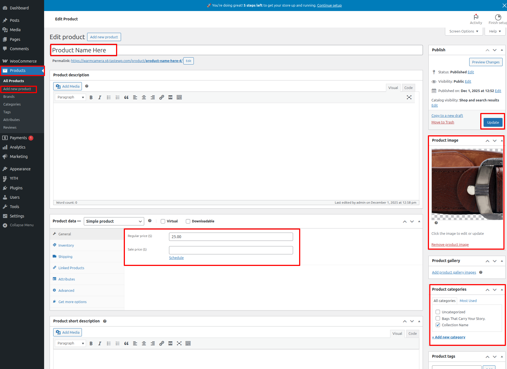Click the product image belt thumbnail
The width and height of the screenshot is (507, 369).
tap(467, 184)
